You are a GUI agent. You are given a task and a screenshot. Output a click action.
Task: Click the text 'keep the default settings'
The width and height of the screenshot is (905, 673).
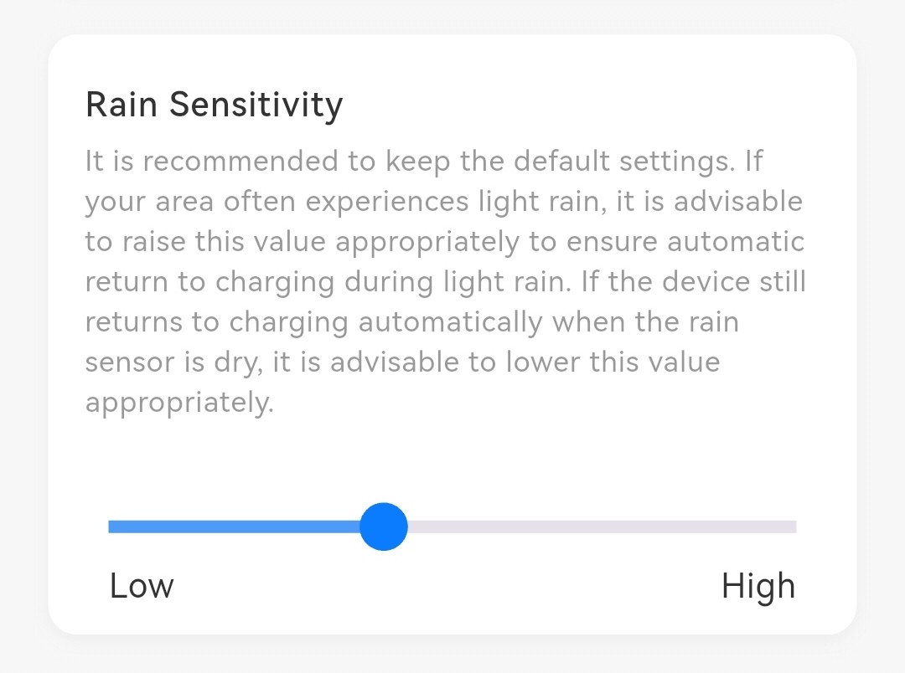tap(560, 162)
